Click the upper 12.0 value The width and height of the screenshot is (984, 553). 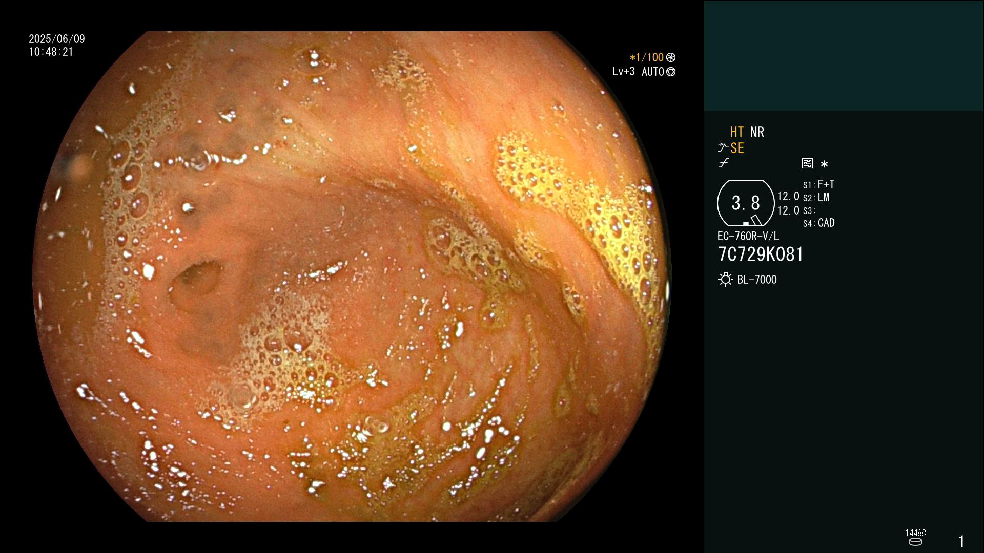pyautogui.click(x=788, y=196)
